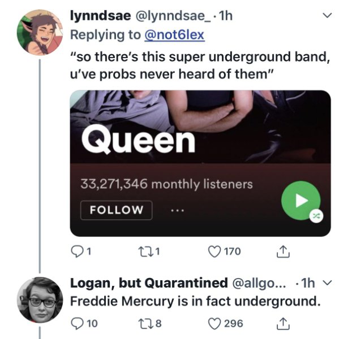
Task: Click Logan, but Quarantined display name
Action: pos(149,282)
